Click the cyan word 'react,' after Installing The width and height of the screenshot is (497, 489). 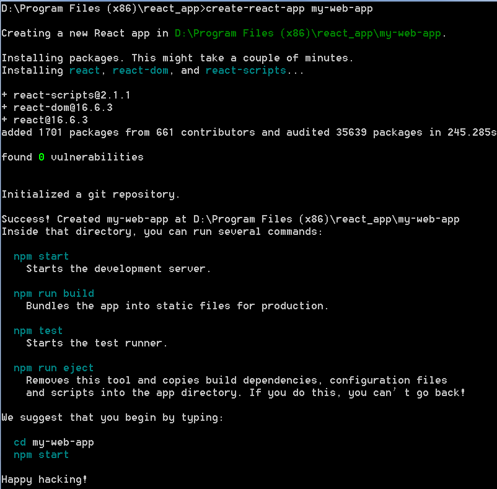87,71
